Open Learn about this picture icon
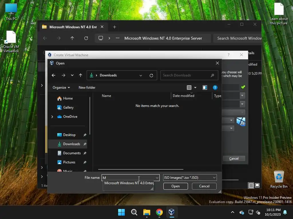 point(279,14)
